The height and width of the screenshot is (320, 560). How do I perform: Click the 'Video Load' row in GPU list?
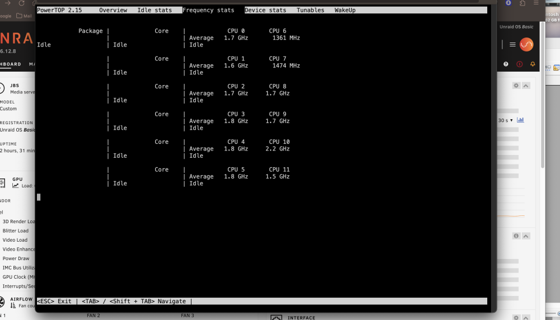15,240
